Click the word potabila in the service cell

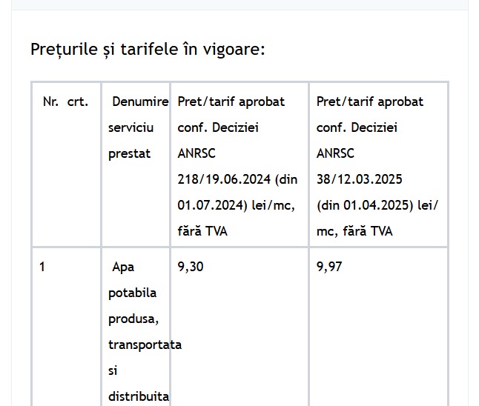click(132, 293)
